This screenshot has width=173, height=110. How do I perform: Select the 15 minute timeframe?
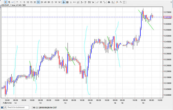tap(31, 2)
